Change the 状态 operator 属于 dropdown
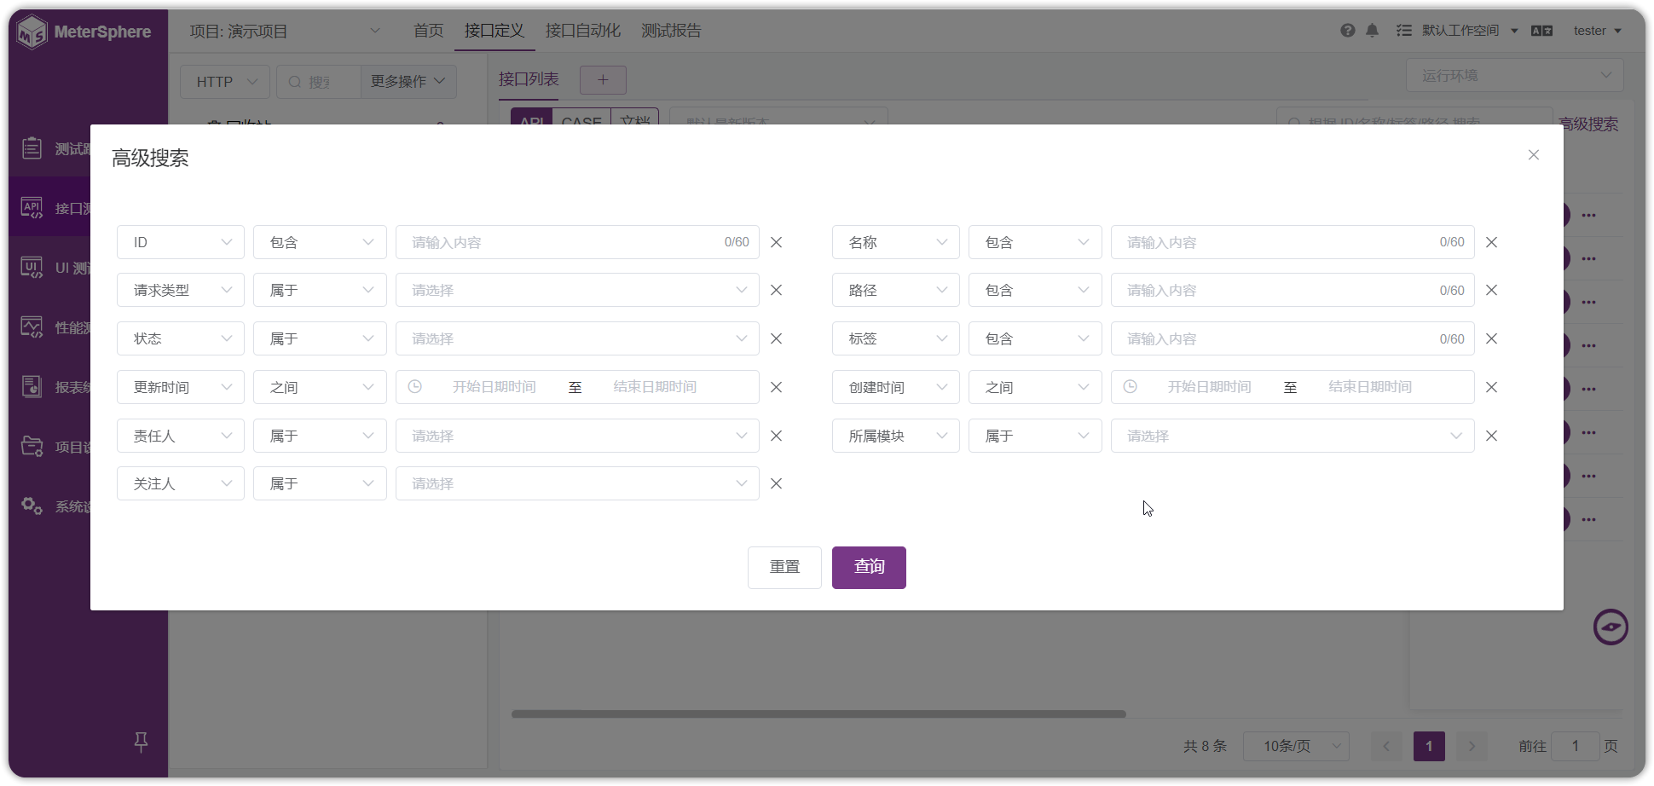1654x786 pixels. point(320,338)
